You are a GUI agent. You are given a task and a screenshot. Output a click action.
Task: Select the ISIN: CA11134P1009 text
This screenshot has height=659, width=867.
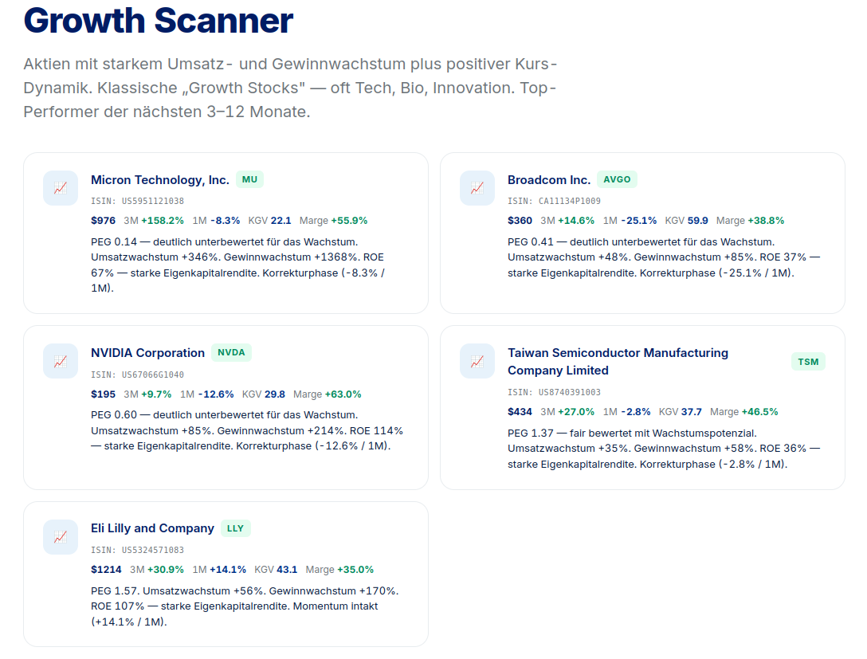pos(554,202)
